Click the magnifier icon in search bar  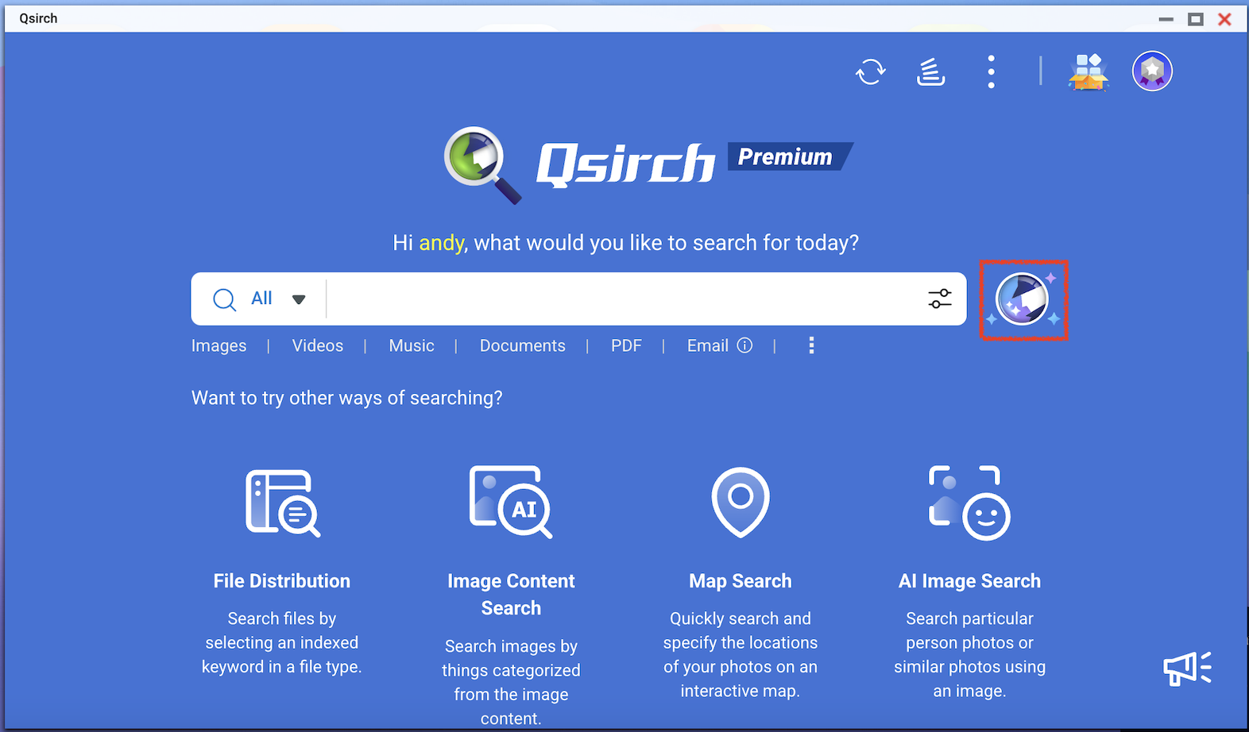pos(225,299)
